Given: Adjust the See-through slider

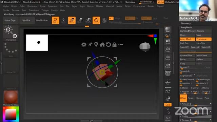Looking at the screenshot, I should point(147,2).
